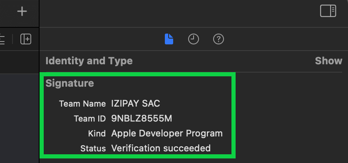The height and width of the screenshot is (163, 348).
Task: Open the Quick Help inspector icon
Action: (x=219, y=39)
